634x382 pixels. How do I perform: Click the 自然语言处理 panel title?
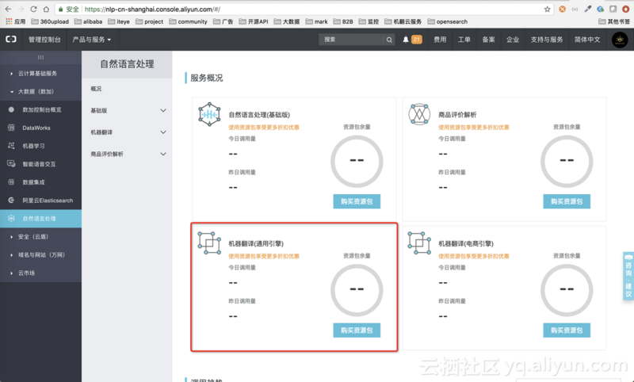[x=127, y=64]
